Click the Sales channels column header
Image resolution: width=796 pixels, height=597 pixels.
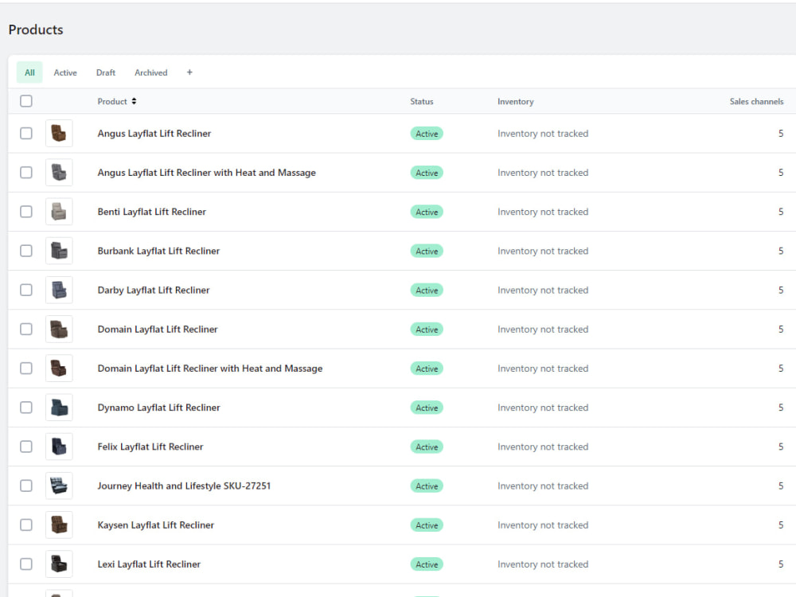click(756, 102)
